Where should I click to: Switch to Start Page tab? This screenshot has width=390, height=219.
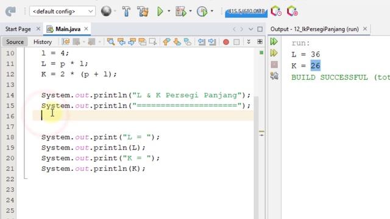click(18, 29)
